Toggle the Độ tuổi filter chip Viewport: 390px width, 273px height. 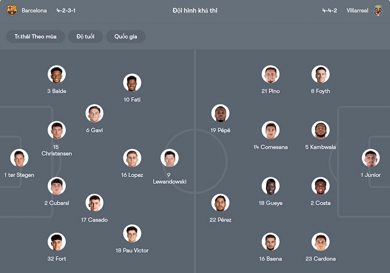(85, 37)
